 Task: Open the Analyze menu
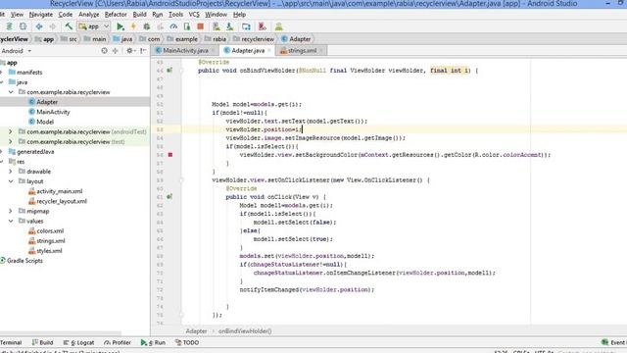pyautogui.click(x=89, y=15)
